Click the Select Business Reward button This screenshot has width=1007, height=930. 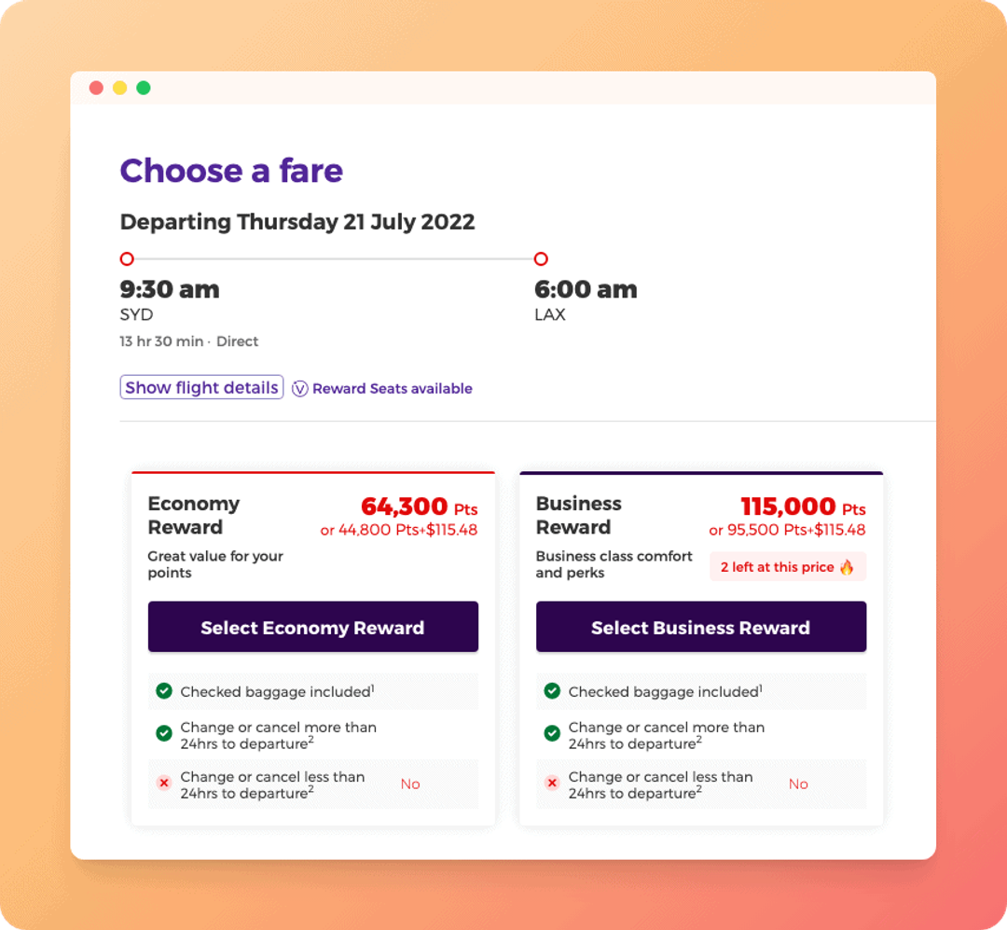pyautogui.click(x=700, y=626)
